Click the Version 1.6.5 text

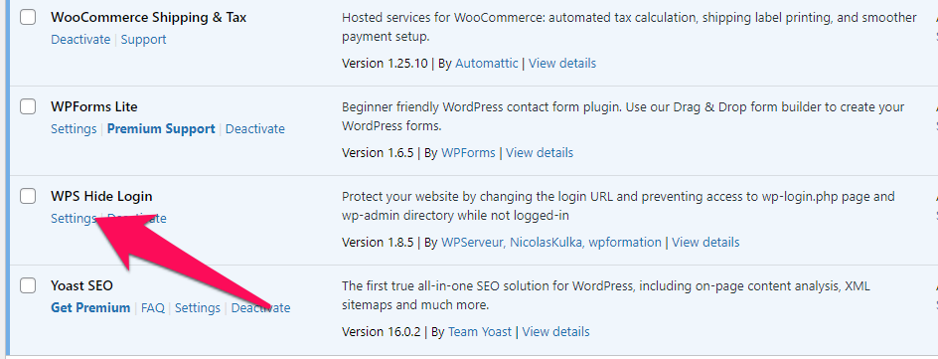coord(378,152)
